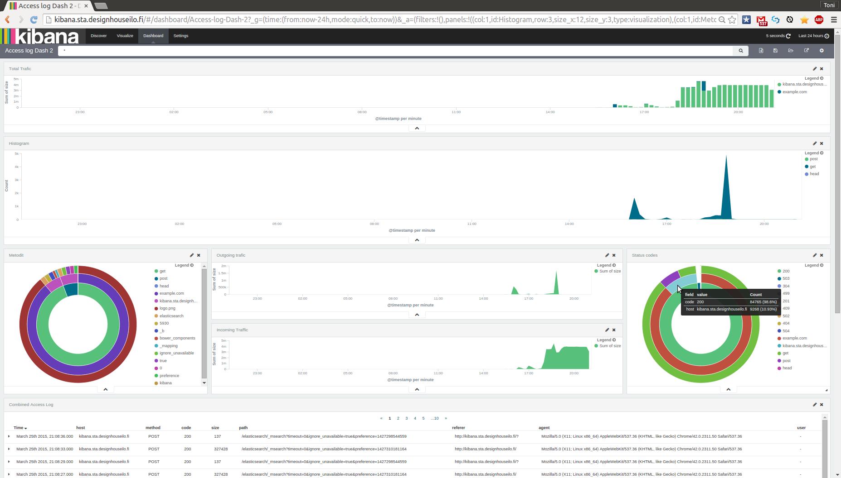Toggle the Legend in Metodit panel
This screenshot has width=841, height=478.
pyautogui.click(x=184, y=265)
